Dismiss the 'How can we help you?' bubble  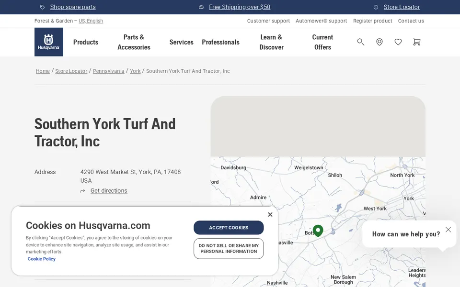[448, 230]
